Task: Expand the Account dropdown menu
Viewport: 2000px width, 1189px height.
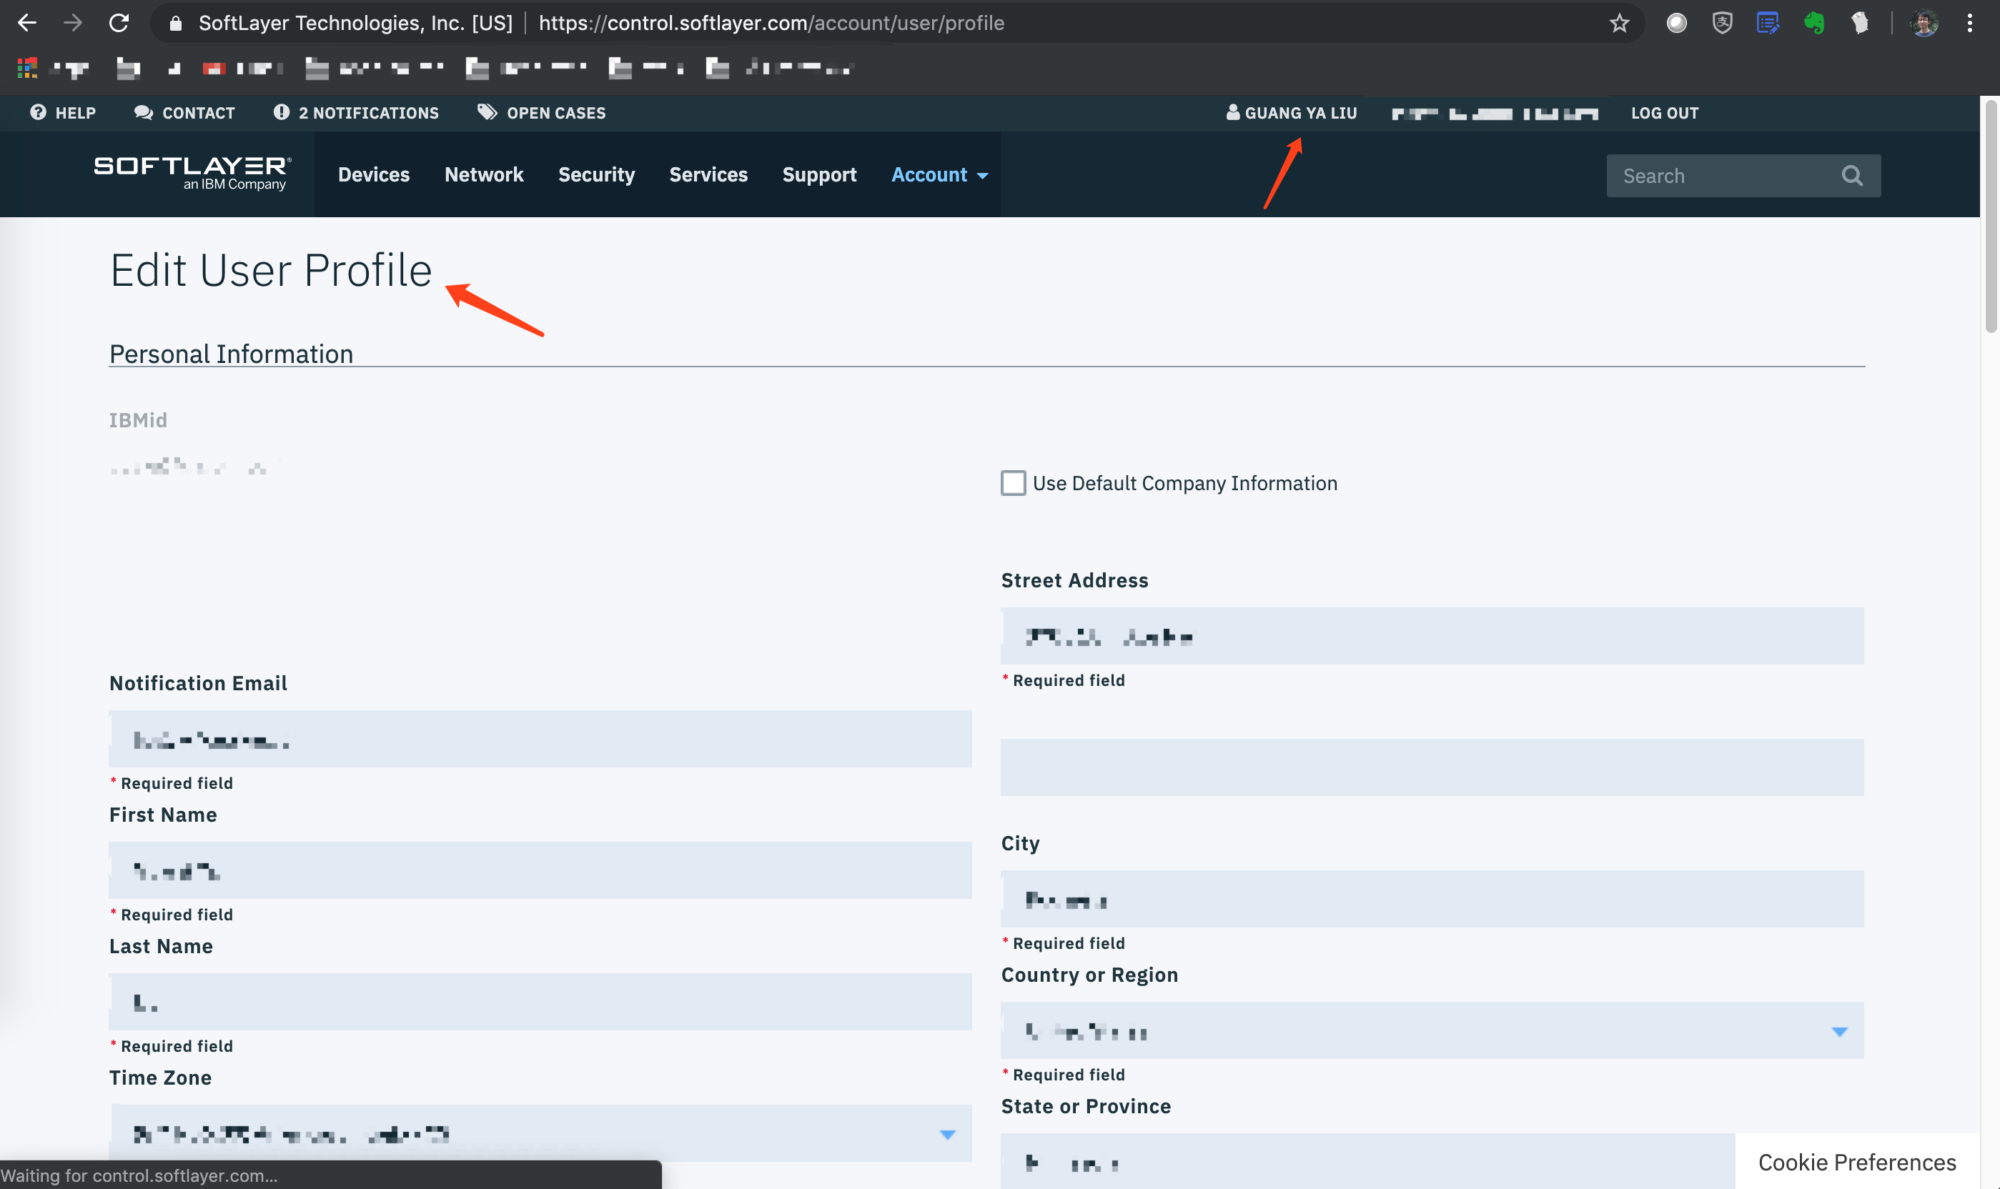Action: pyautogui.click(x=939, y=174)
